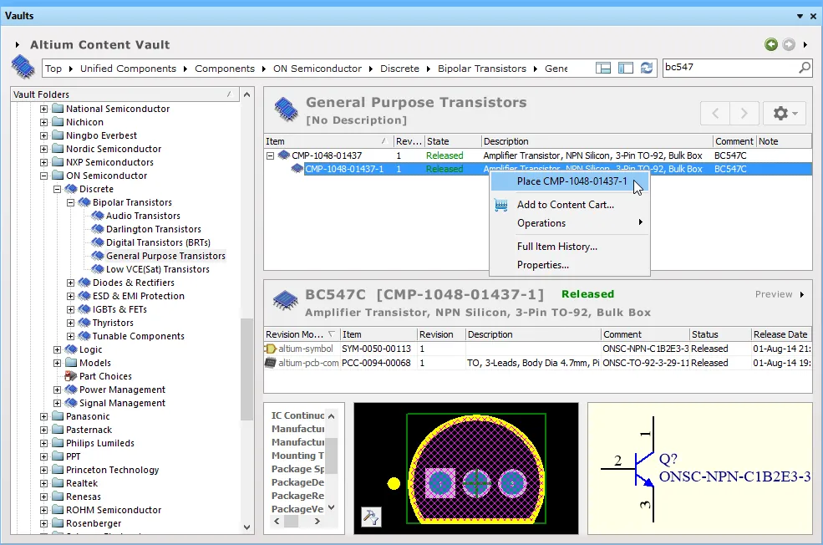The height and width of the screenshot is (545, 823).
Task: Click the previous item chevron button
Action: [715, 113]
